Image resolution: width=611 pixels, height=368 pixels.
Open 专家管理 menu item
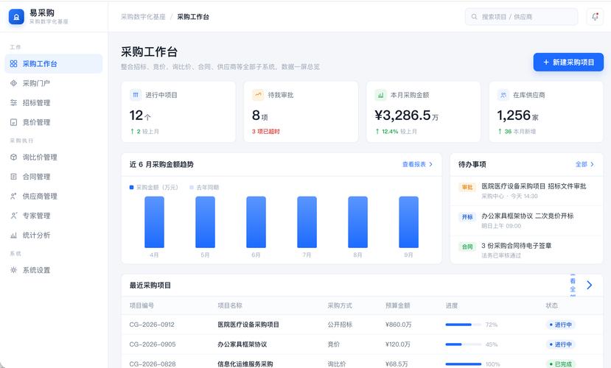tap(53, 216)
